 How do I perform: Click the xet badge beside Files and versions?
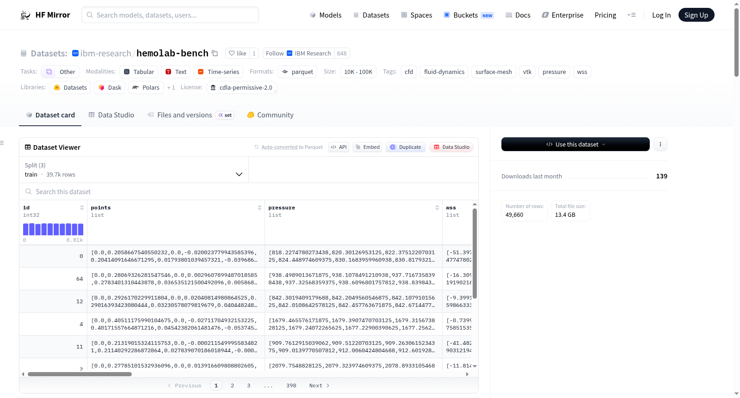(225, 115)
